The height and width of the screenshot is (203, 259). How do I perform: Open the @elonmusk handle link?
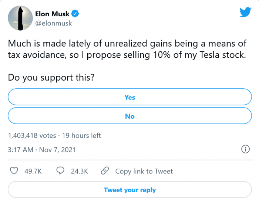tap(53, 23)
